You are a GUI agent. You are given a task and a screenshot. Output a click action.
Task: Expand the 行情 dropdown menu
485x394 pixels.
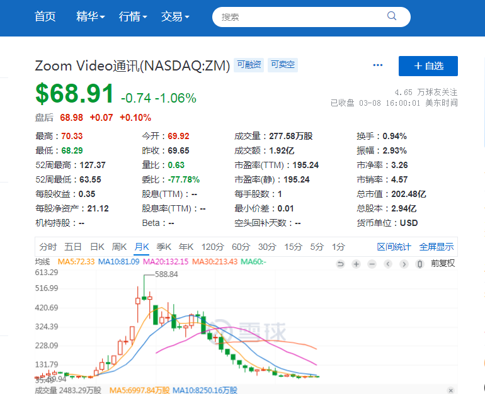[133, 16]
